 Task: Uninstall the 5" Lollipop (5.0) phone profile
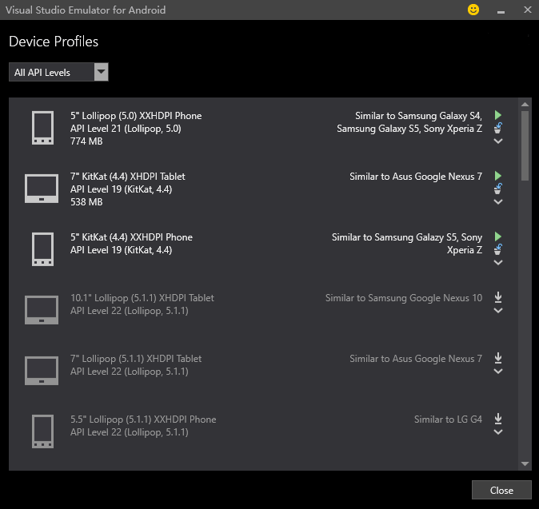point(497,128)
